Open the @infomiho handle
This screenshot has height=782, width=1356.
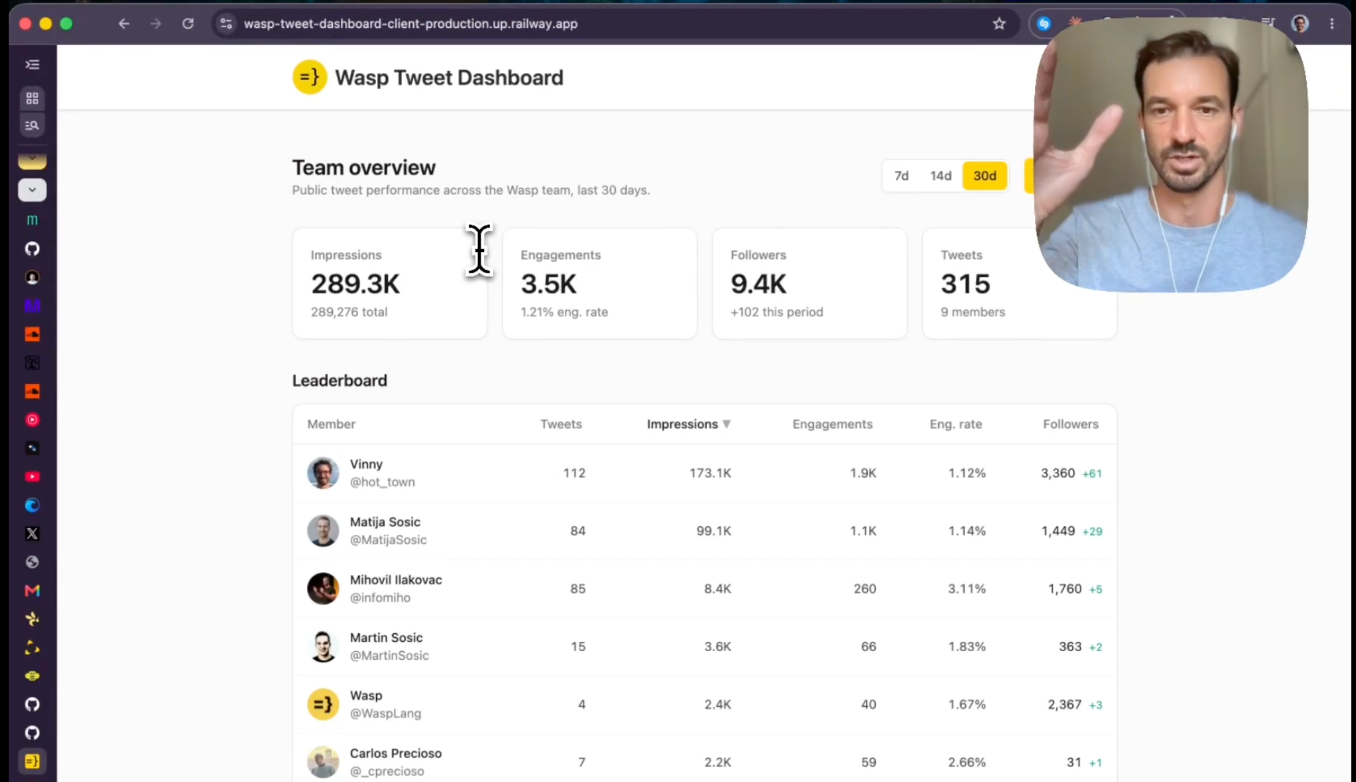(x=380, y=598)
